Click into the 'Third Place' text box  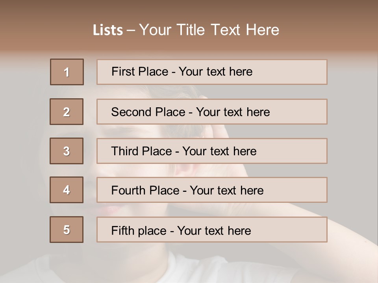click(212, 151)
